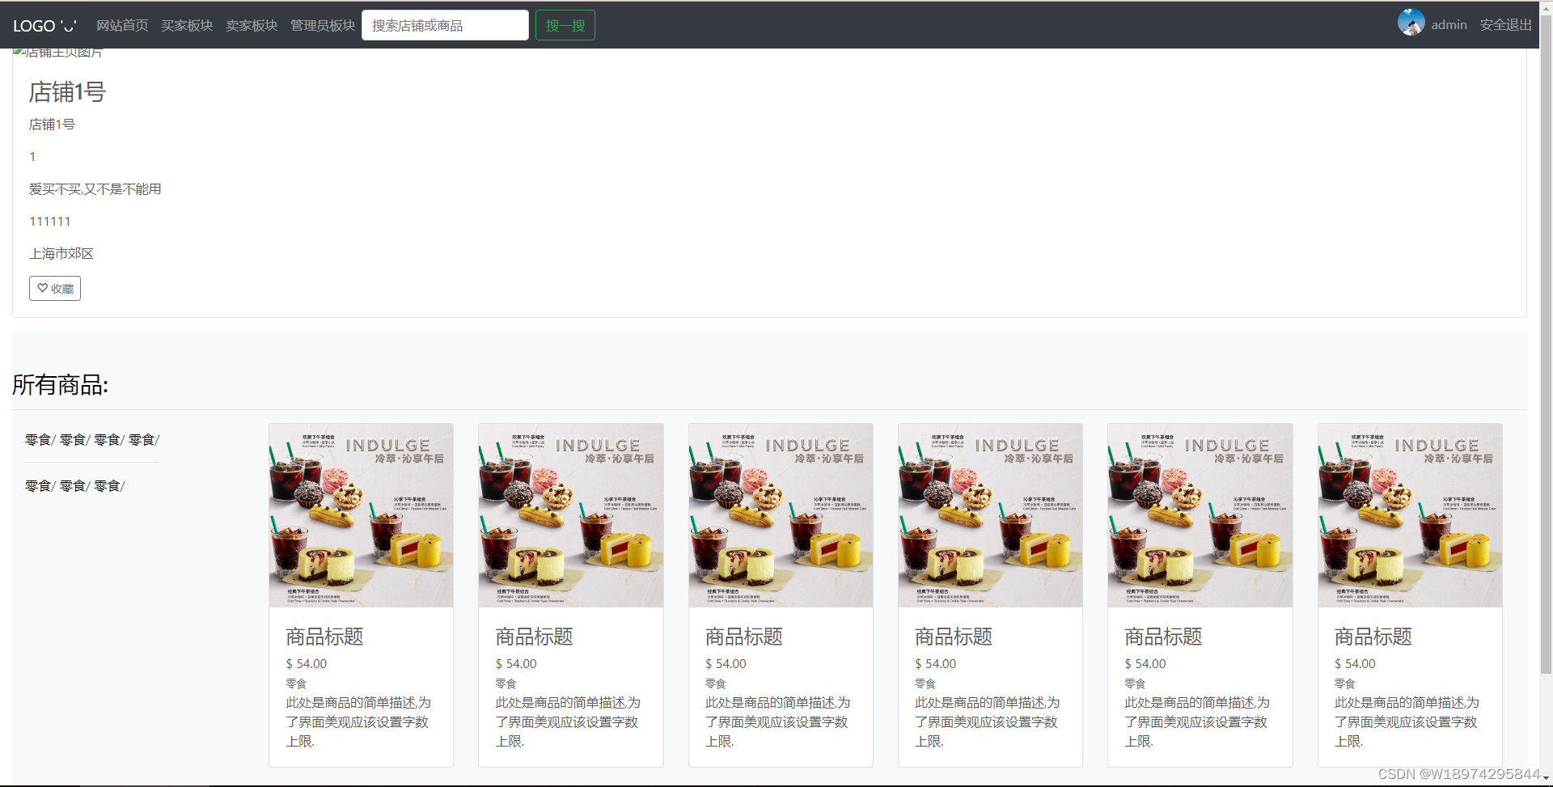This screenshot has width=1553, height=787.
Task: Click the admin avatar picture
Action: (1411, 22)
